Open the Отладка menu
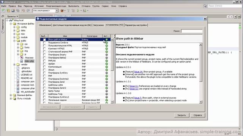243x136 pixels. [86, 6]
